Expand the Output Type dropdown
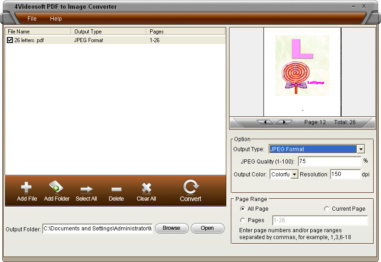 [x=361, y=149]
